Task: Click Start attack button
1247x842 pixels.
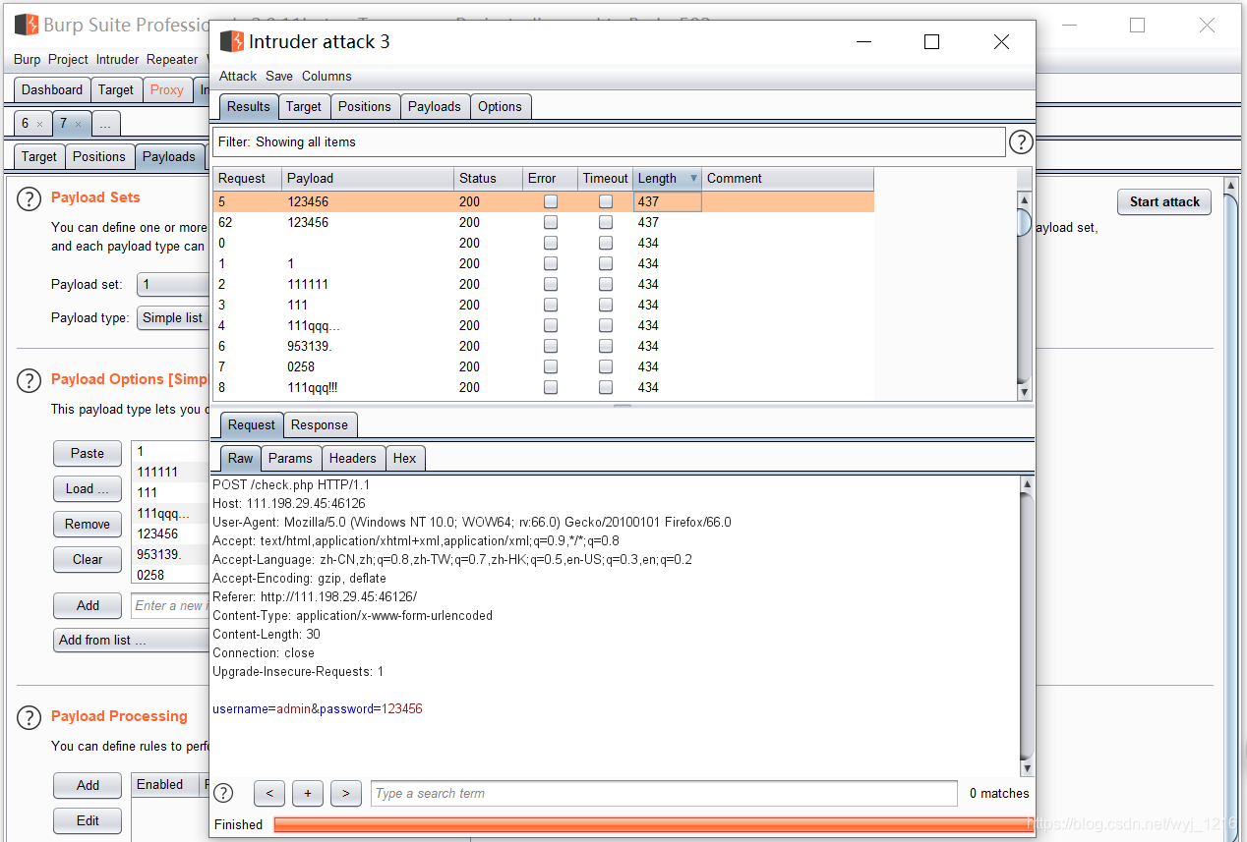Action: 1164,201
